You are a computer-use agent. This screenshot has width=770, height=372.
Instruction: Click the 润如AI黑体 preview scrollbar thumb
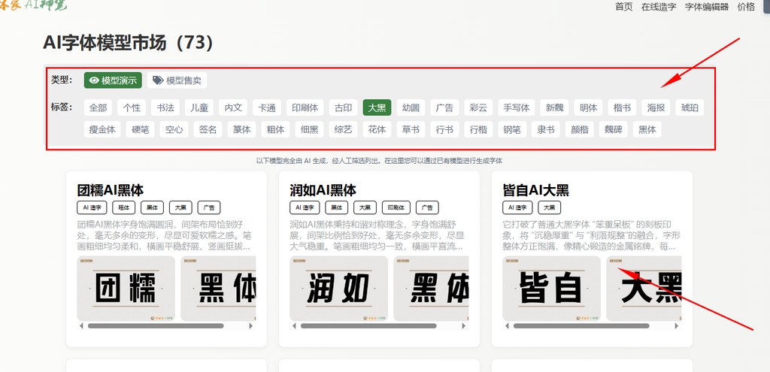(x=368, y=326)
